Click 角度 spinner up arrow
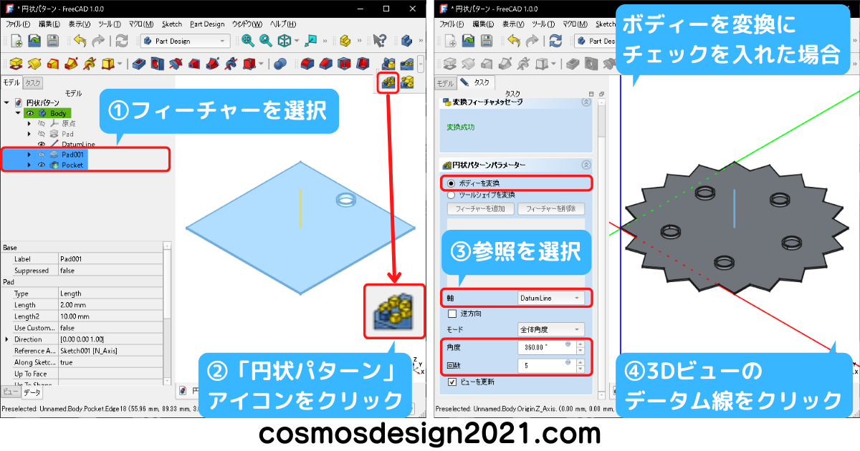This screenshot has height=451, width=860. 580,344
